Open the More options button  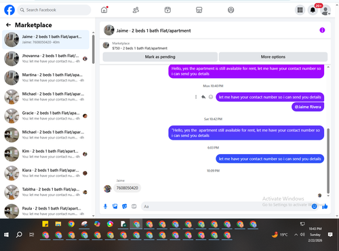(x=273, y=57)
